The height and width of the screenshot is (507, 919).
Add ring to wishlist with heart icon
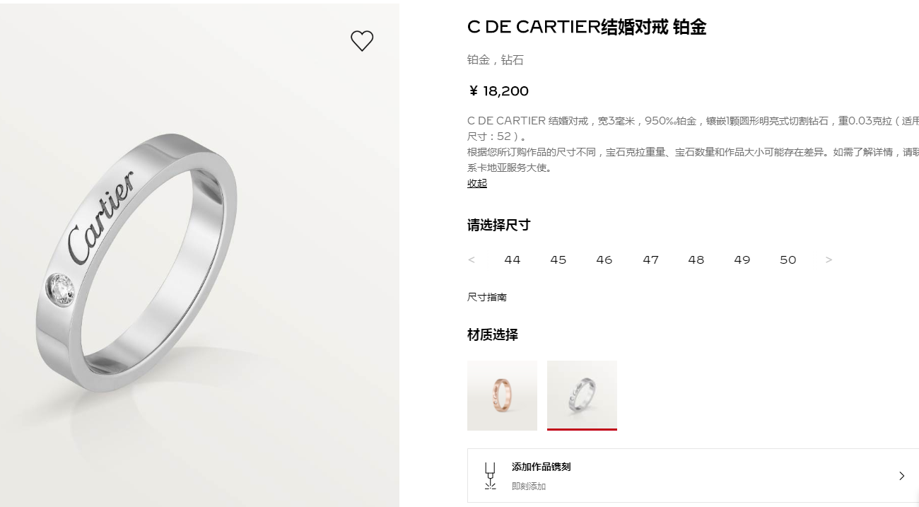362,41
